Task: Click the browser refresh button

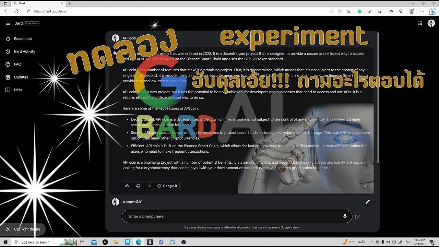Action: [16, 11]
